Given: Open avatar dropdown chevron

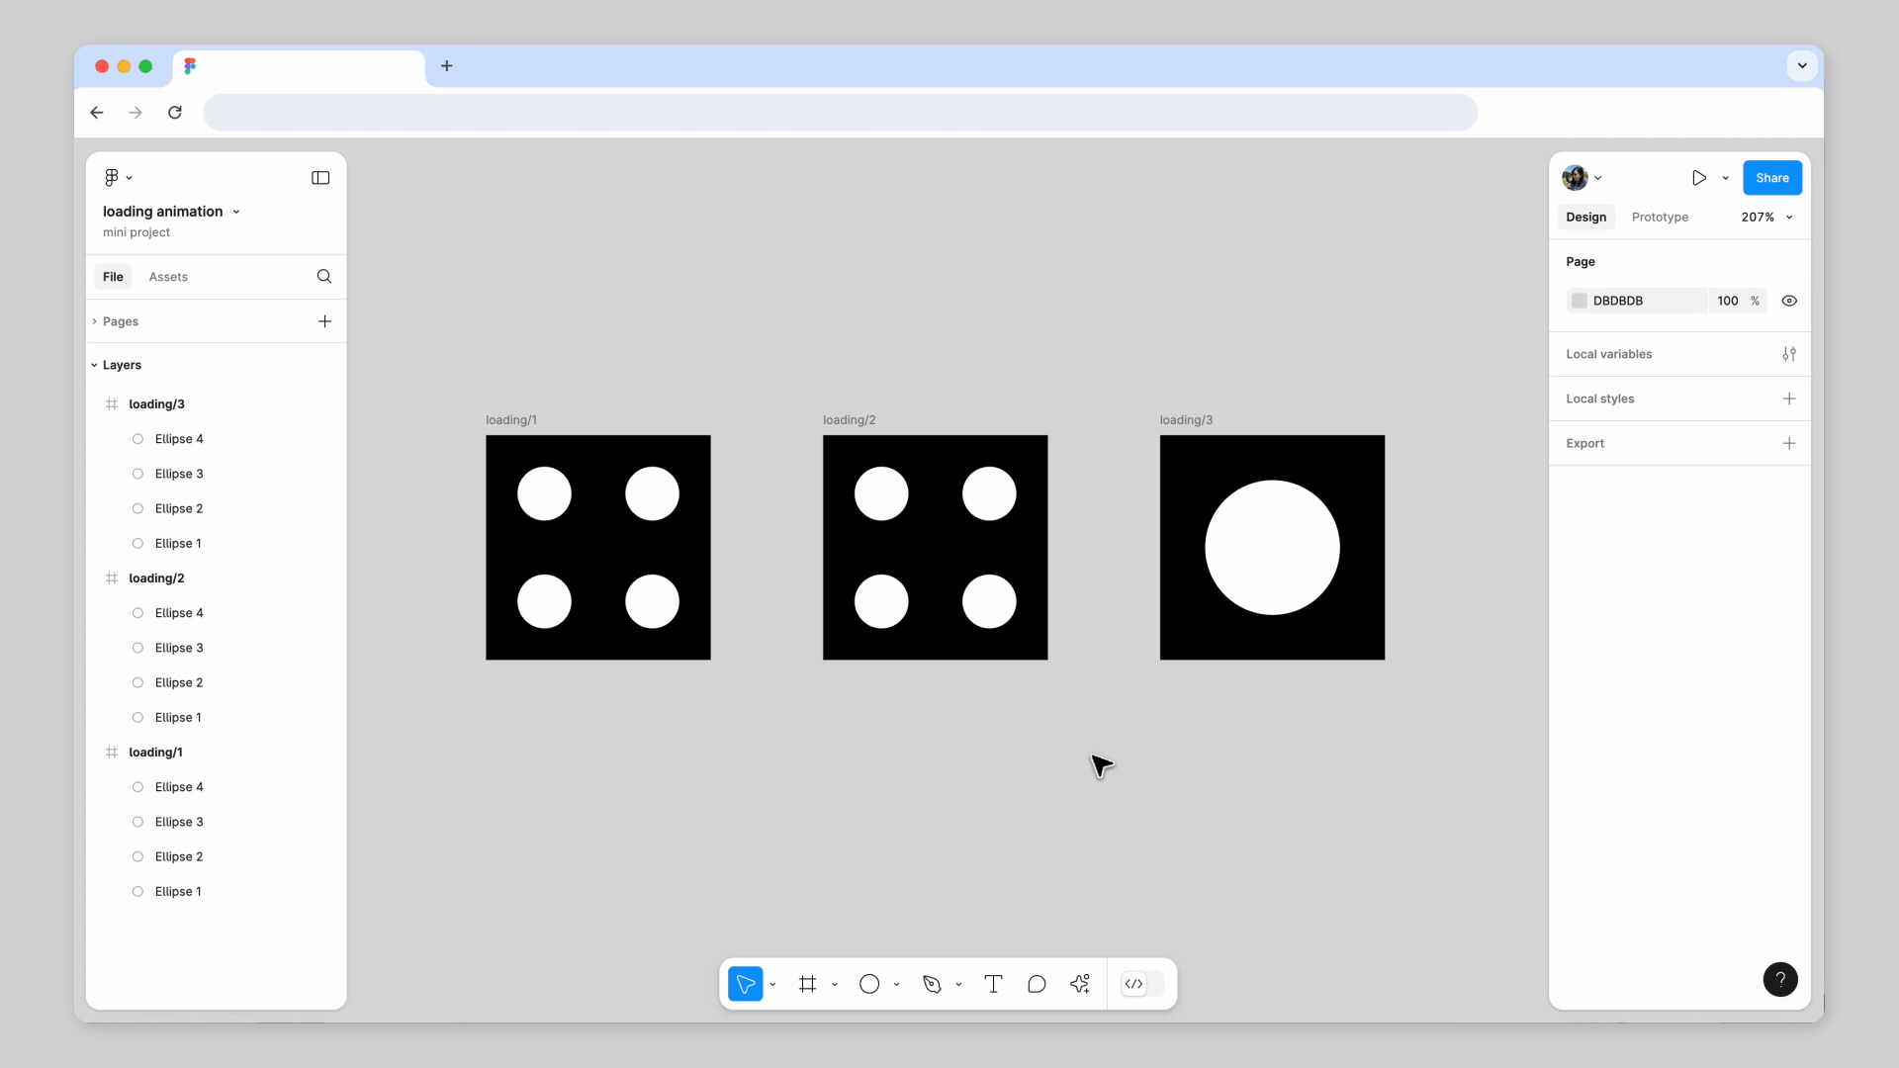Looking at the screenshot, I should coord(1598,178).
